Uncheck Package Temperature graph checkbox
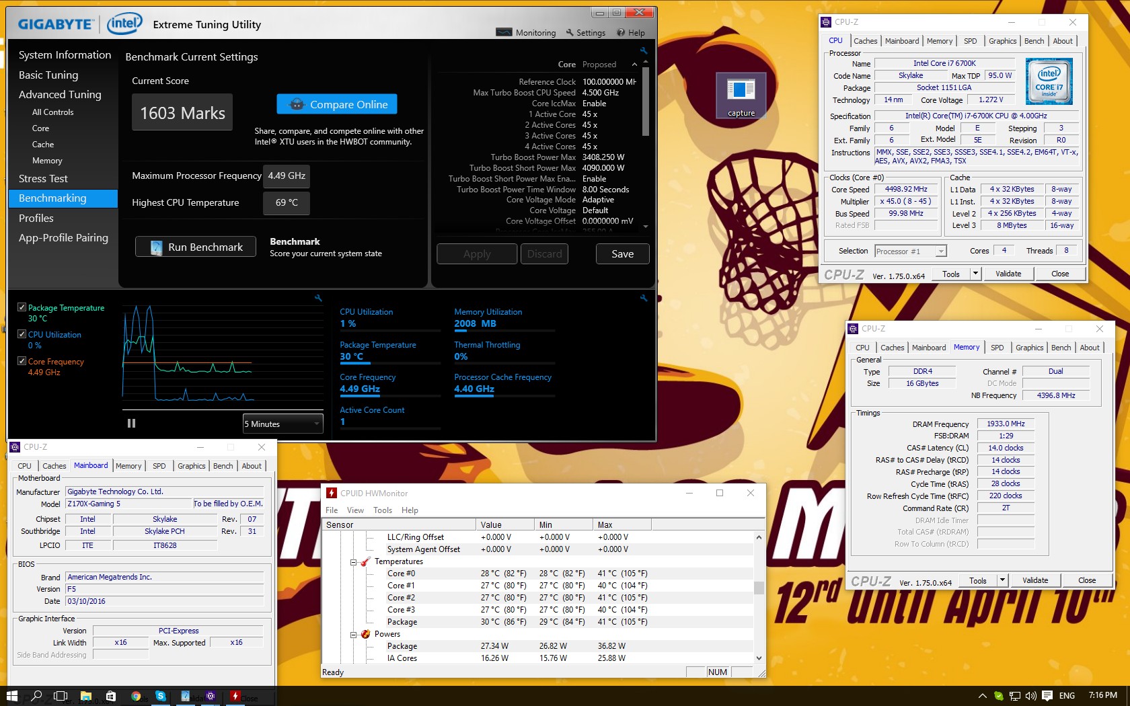Screen dimensions: 1130x706 [22, 307]
